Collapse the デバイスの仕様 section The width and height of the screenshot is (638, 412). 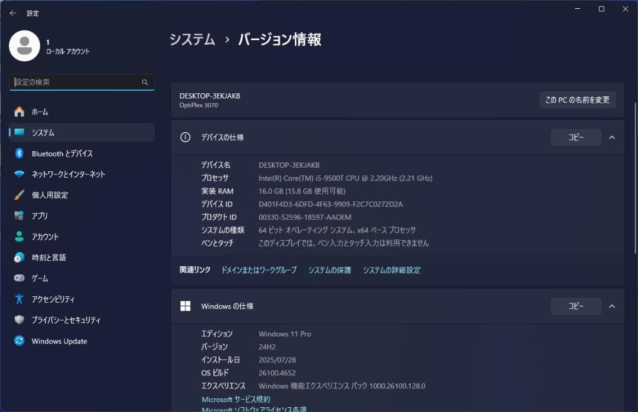pos(612,137)
